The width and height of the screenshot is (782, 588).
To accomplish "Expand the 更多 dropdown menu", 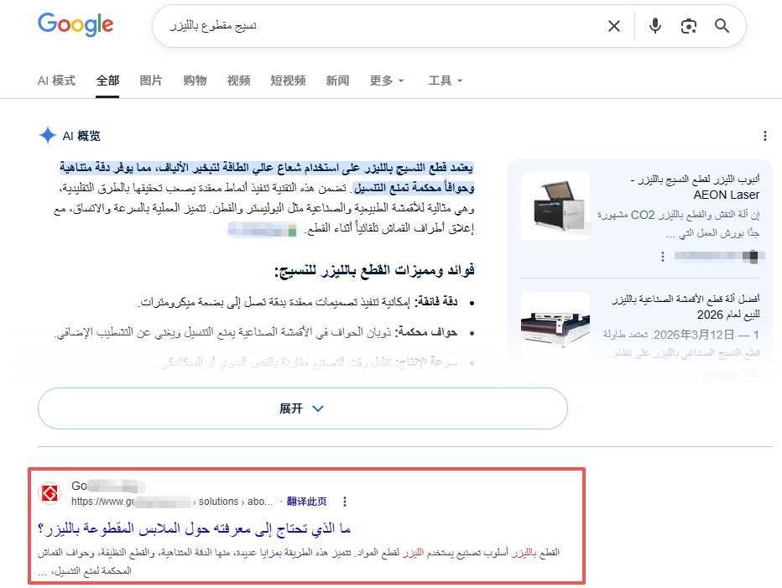I will (387, 81).
